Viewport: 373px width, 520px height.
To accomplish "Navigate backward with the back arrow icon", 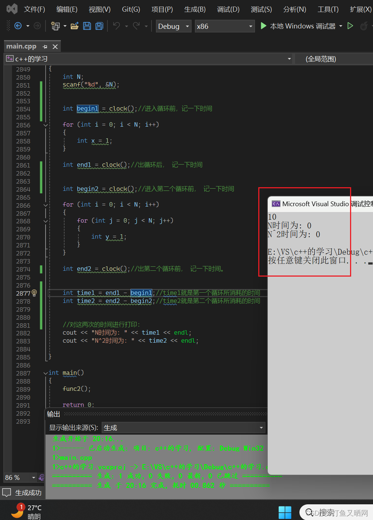I will pyautogui.click(x=18, y=26).
